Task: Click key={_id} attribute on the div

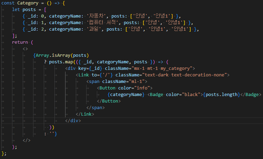Action: point(90,68)
